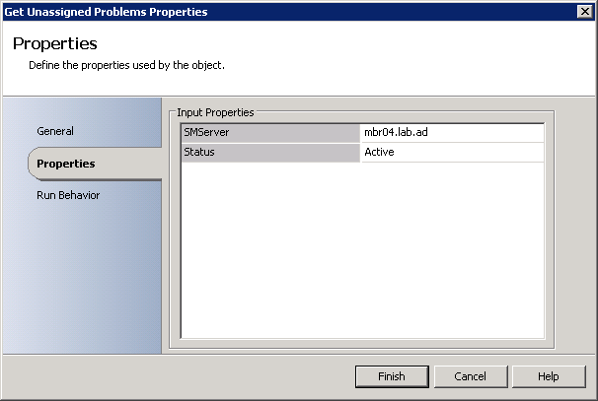Viewport: 598px width, 401px height.
Task: Edit the Active status value field
Action: coord(452,152)
